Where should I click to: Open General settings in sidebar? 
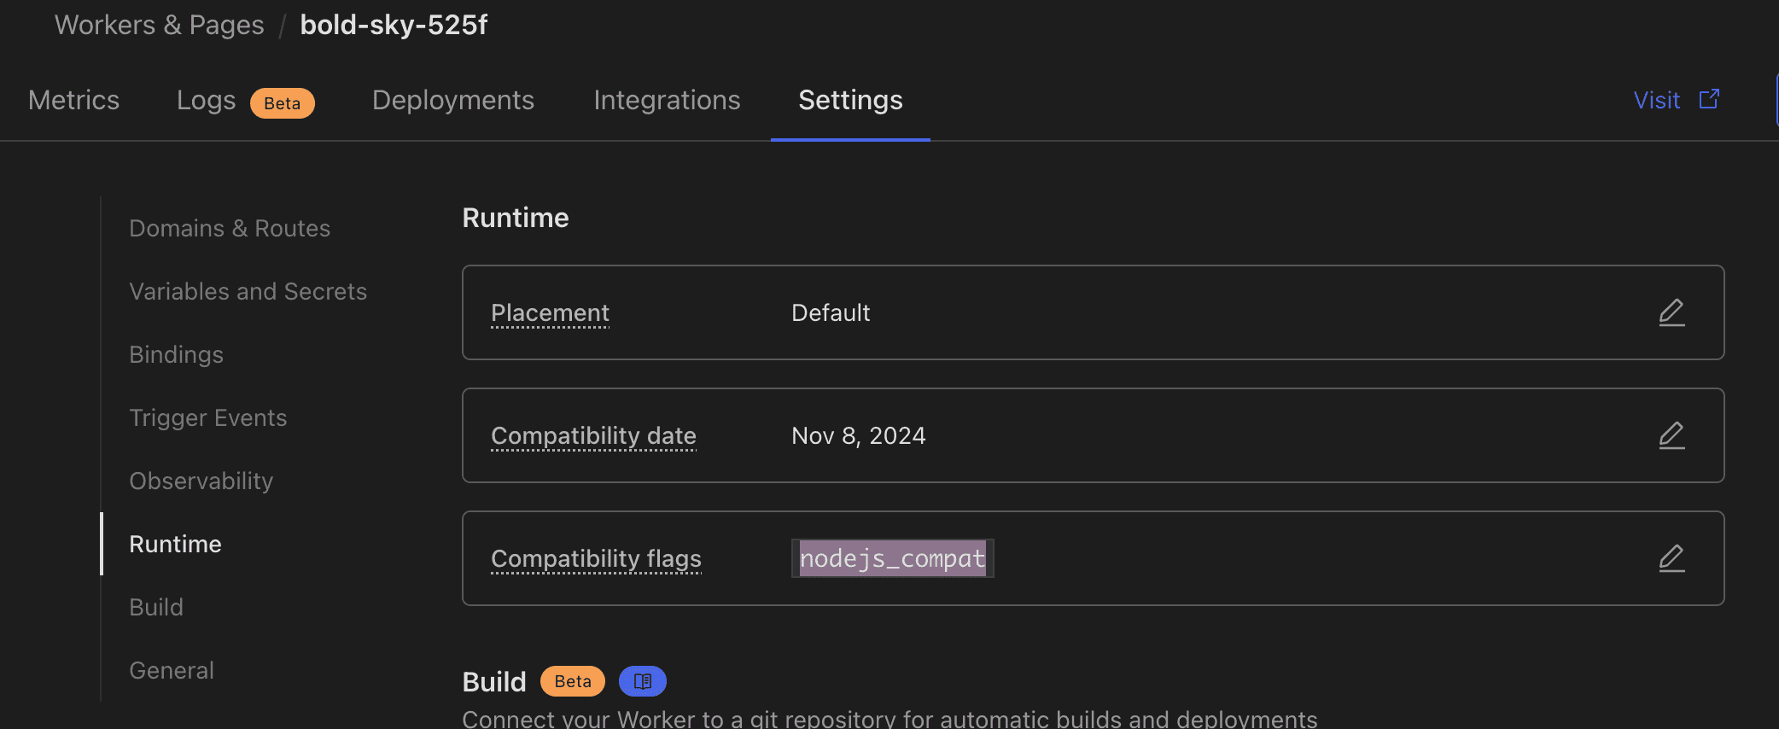(172, 670)
